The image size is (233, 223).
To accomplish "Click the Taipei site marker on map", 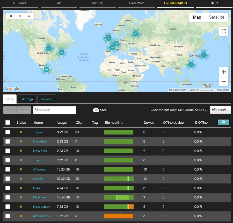I will coord(191,65).
